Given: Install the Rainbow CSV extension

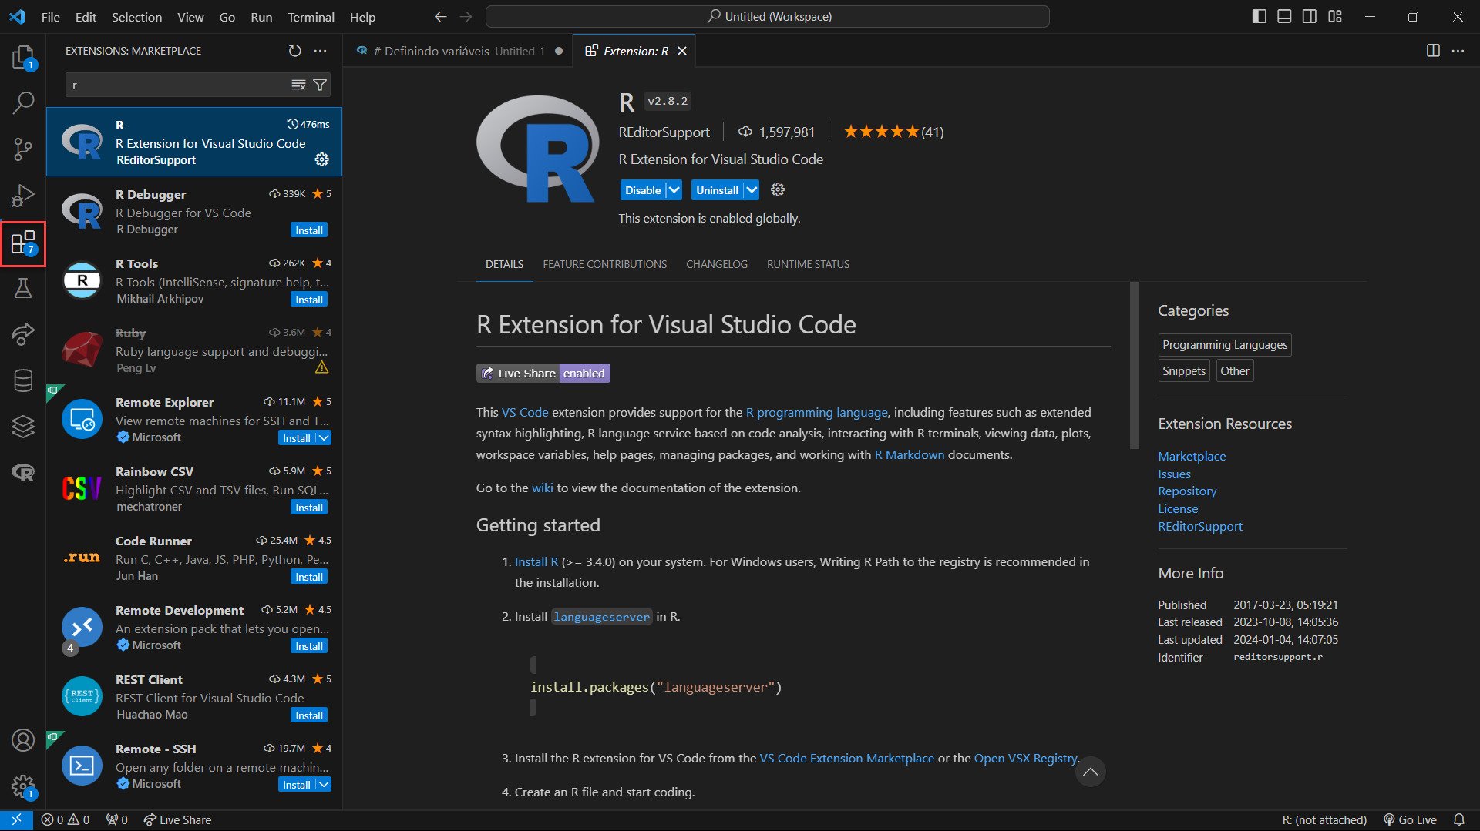Looking at the screenshot, I should click(309, 508).
